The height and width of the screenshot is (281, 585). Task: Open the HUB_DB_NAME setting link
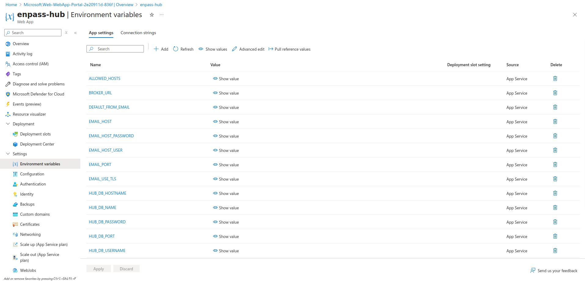click(x=103, y=207)
